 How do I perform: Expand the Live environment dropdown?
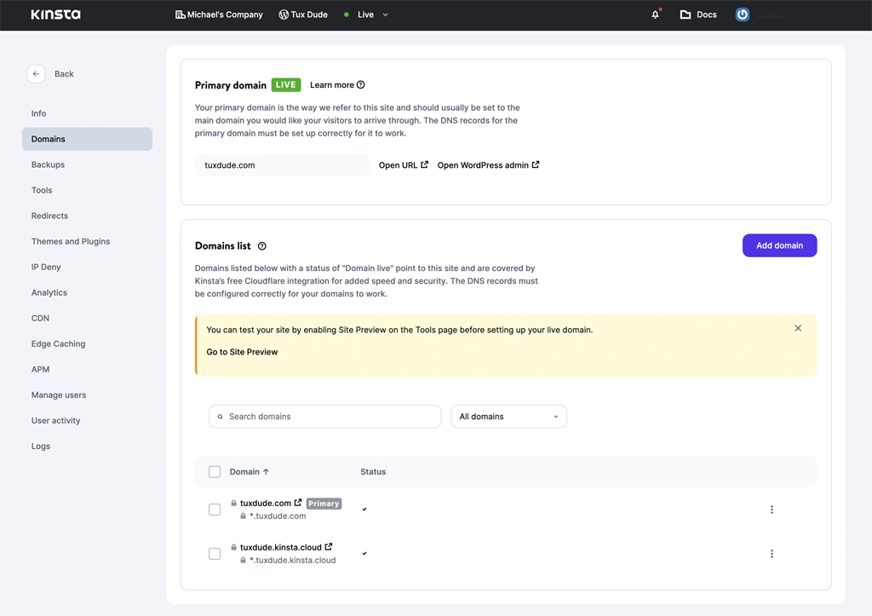tap(386, 15)
